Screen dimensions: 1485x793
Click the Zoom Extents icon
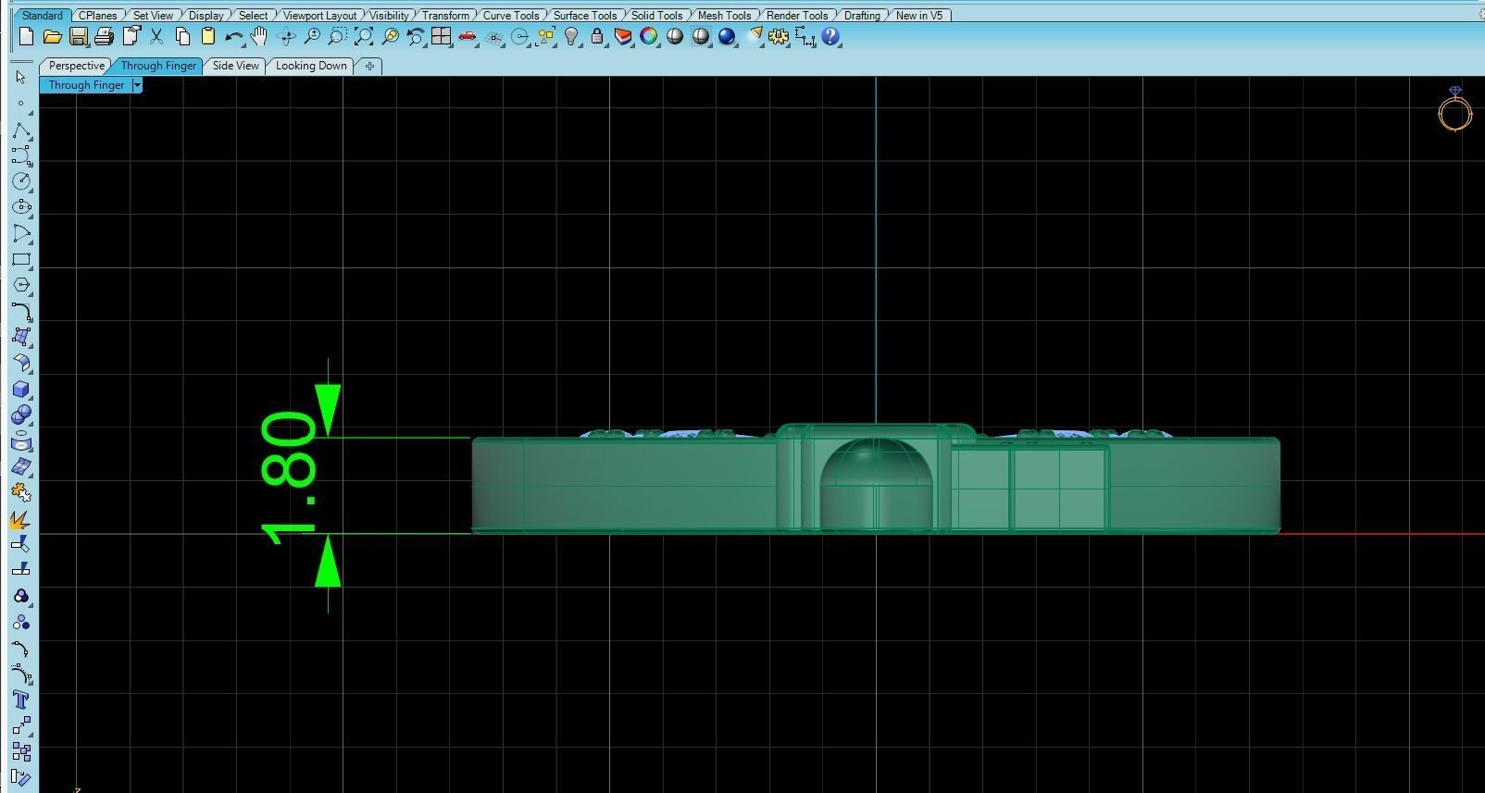pos(364,37)
